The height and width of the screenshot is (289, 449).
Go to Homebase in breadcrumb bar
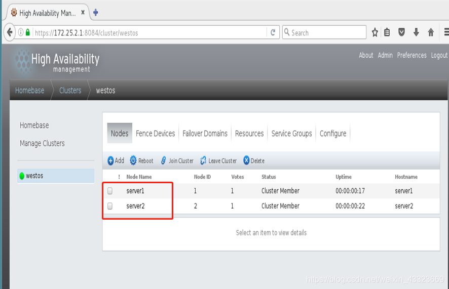[29, 90]
